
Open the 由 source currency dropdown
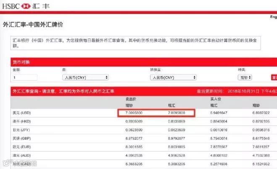coord(85,77)
